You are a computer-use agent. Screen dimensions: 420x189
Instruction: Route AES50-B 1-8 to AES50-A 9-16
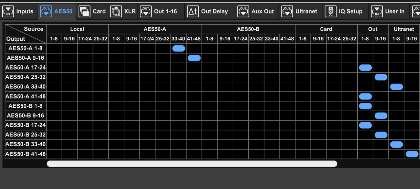click(x=210, y=58)
